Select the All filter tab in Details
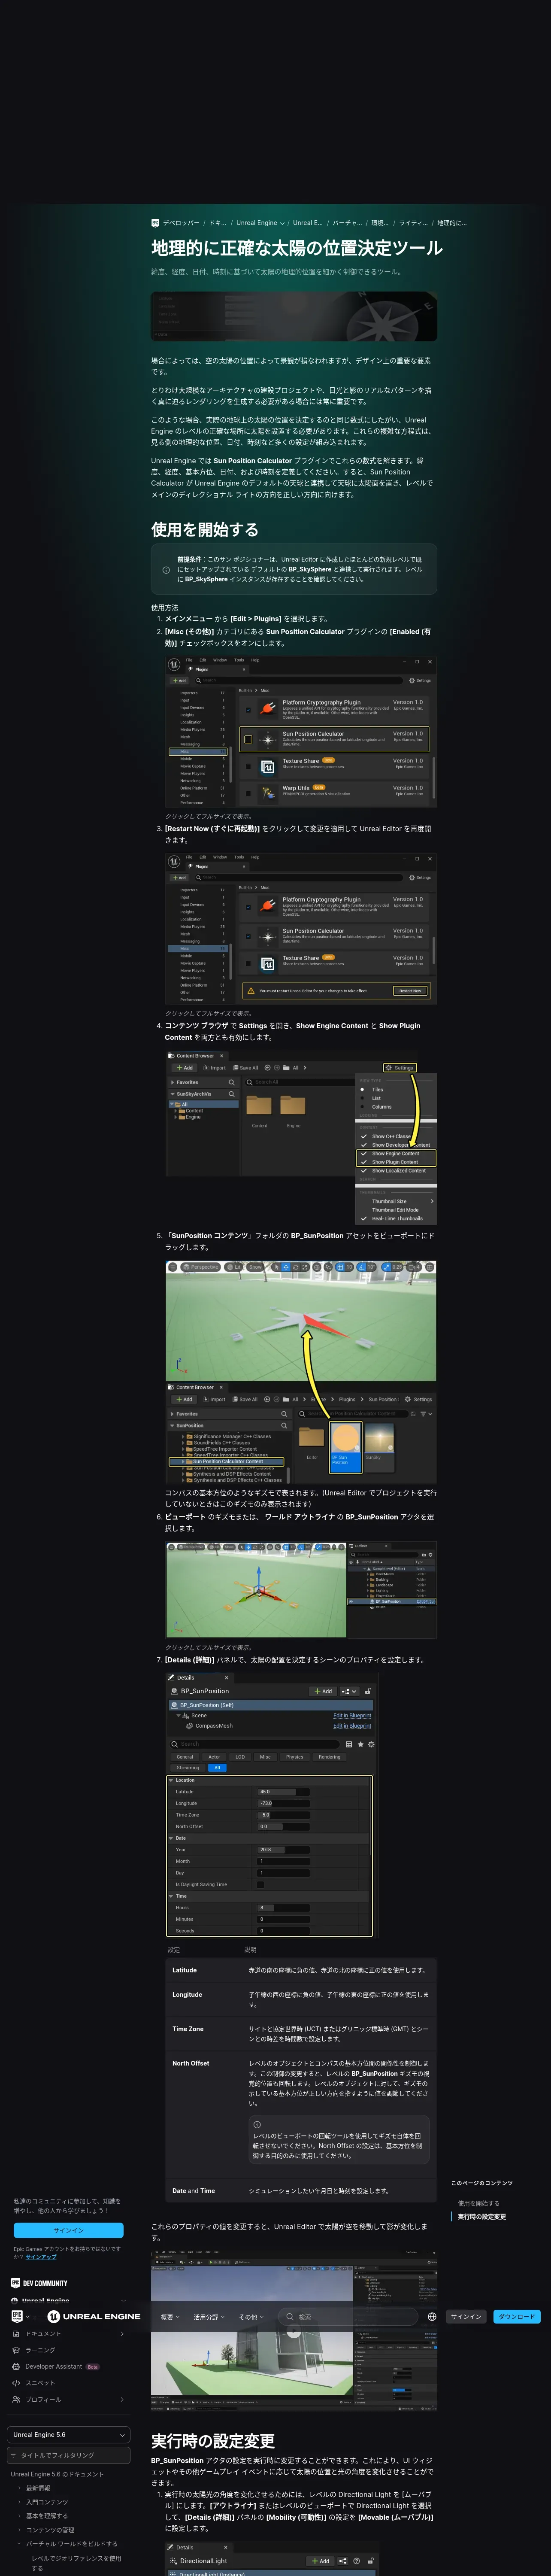Screen dimensions: 551x2576 [217, 1767]
